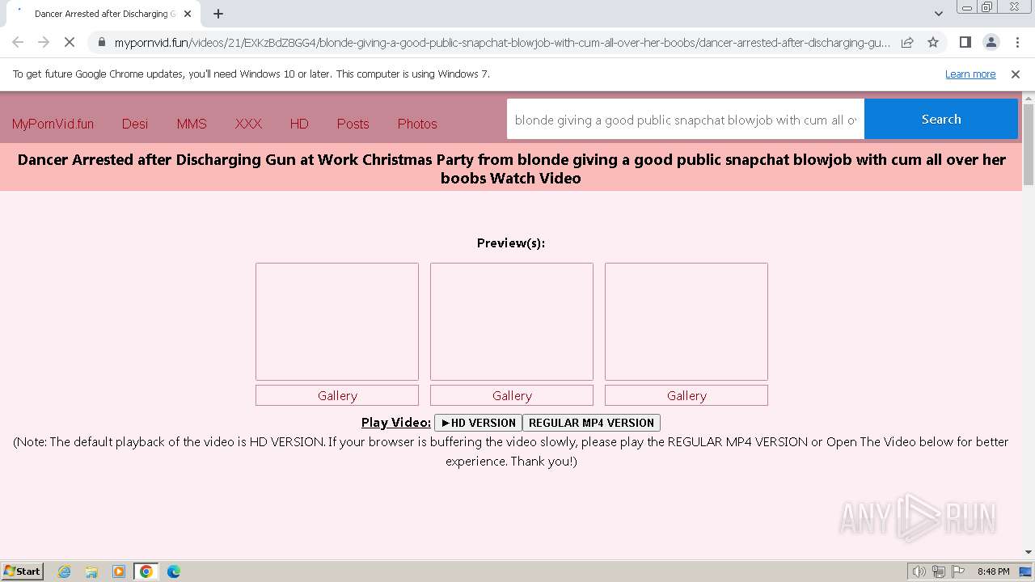Open the Photos menu item
Image resolution: width=1035 pixels, height=582 pixels.
[x=417, y=124]
